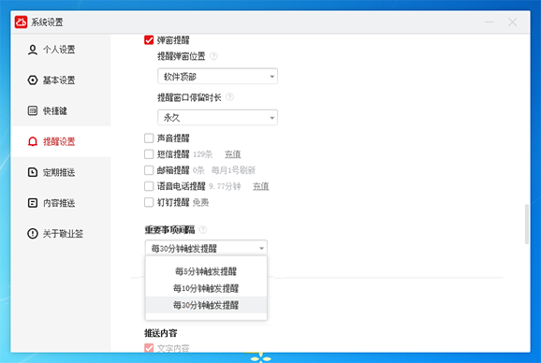Click the 推送内容 section heading
Viewport: 541px width, 363px height.
coord(160,333)
